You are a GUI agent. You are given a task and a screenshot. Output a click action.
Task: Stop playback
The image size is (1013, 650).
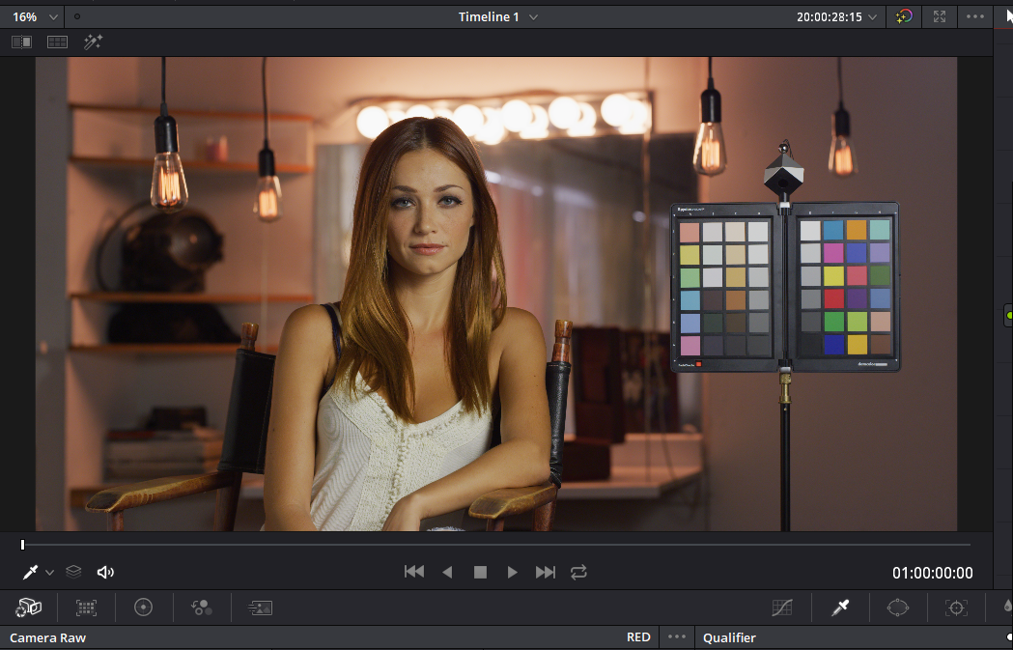(x=480, y=572)
